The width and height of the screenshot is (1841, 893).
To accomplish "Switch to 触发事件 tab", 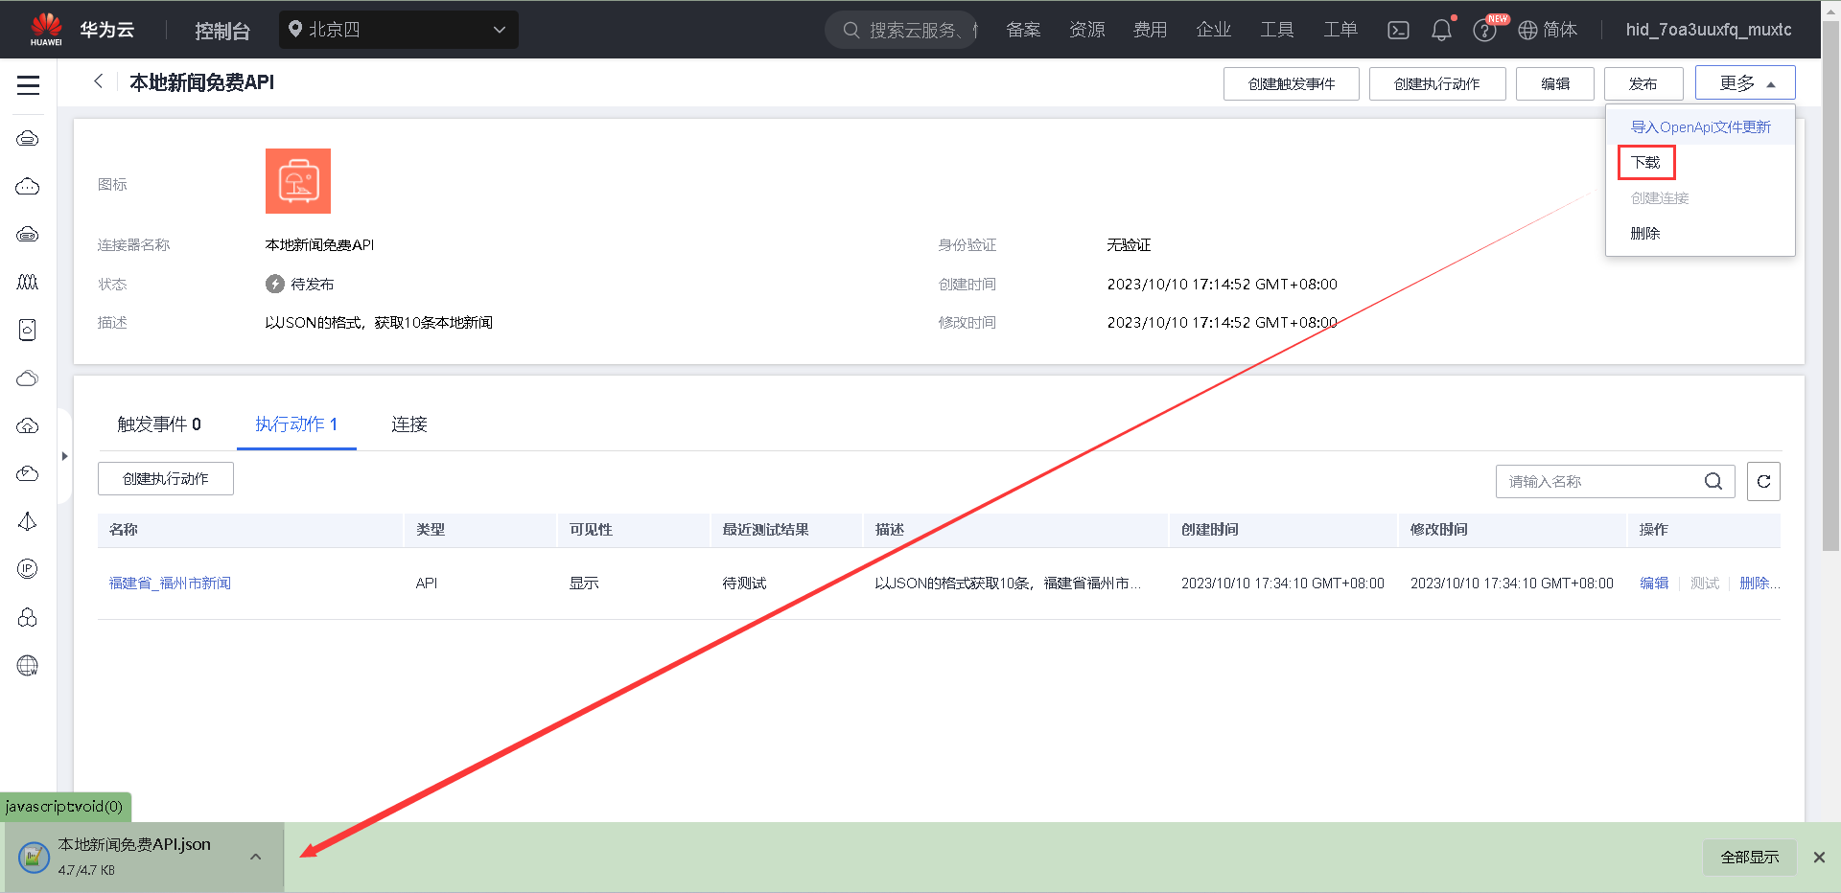I will [x=159, y=424].
